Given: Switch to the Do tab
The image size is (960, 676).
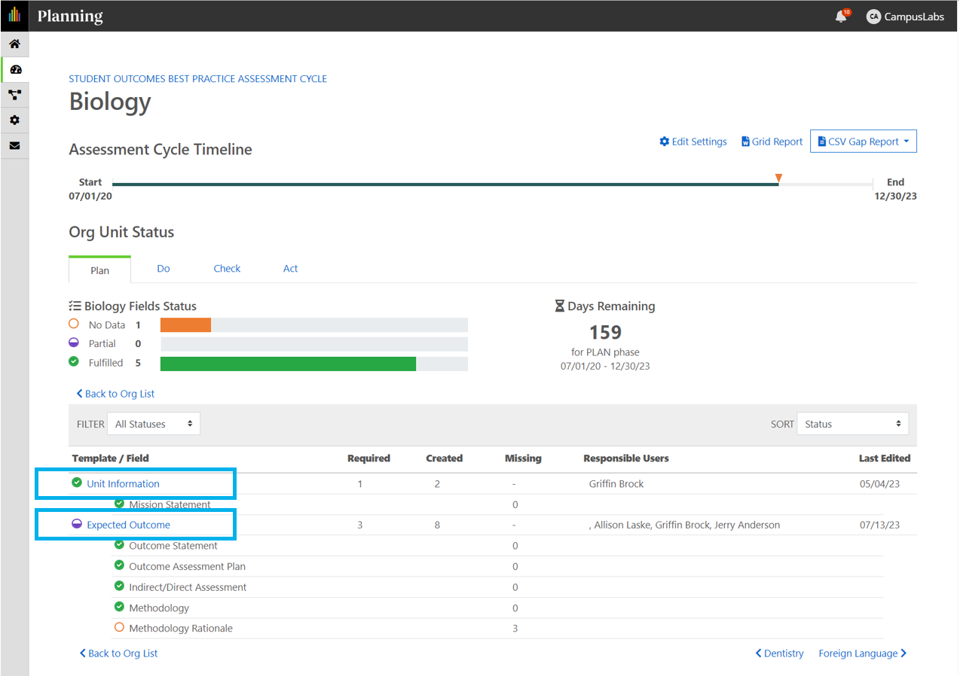Looking at the screenshot, I should [x=164, y=269].
